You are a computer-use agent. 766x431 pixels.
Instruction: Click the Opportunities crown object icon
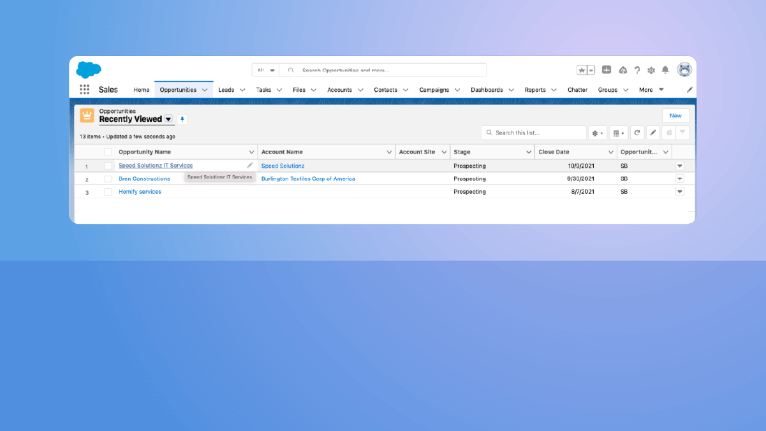click(x=87, y=115)
